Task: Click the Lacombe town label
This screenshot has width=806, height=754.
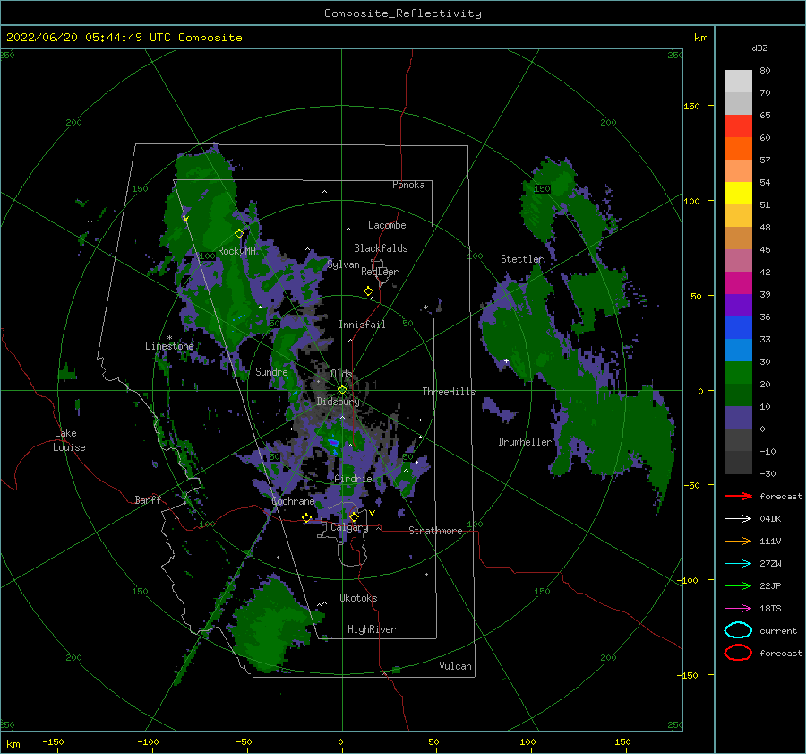Action: tap(387, 225)
